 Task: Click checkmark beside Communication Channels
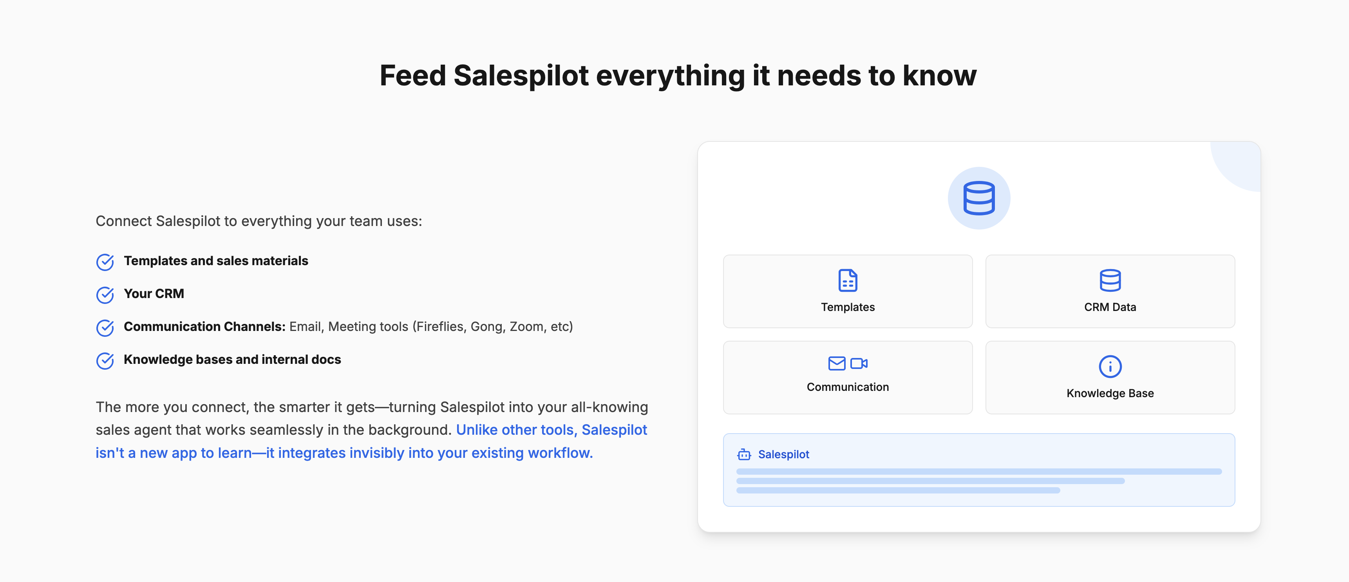tap(105, 328)
